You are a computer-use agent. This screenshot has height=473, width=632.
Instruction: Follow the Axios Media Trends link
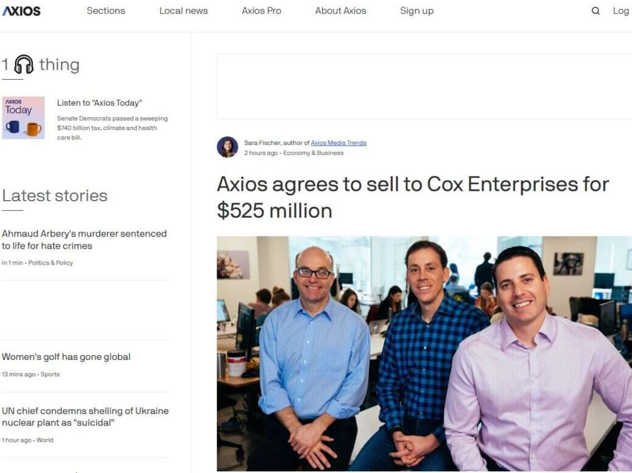pyautogui.click(x=339, y=143)
